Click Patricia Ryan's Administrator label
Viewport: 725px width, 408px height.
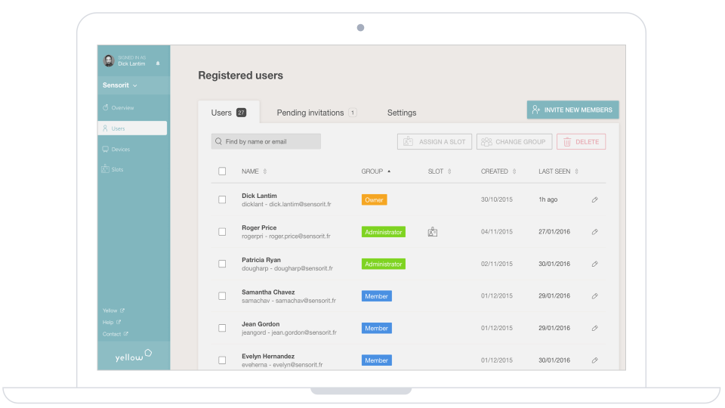coord(384,264)
